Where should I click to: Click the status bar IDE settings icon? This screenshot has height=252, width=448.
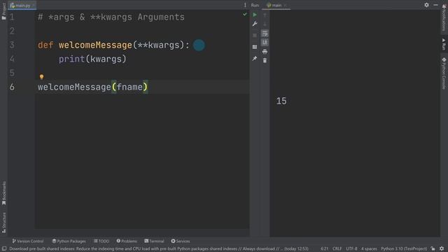coord(442,249)
